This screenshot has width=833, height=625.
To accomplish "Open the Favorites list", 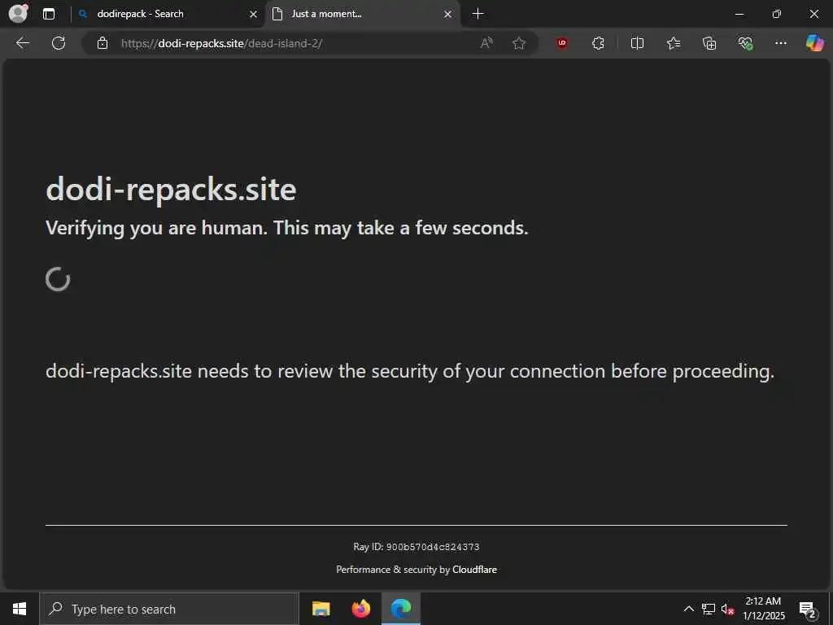I will (x=674, y=43).
